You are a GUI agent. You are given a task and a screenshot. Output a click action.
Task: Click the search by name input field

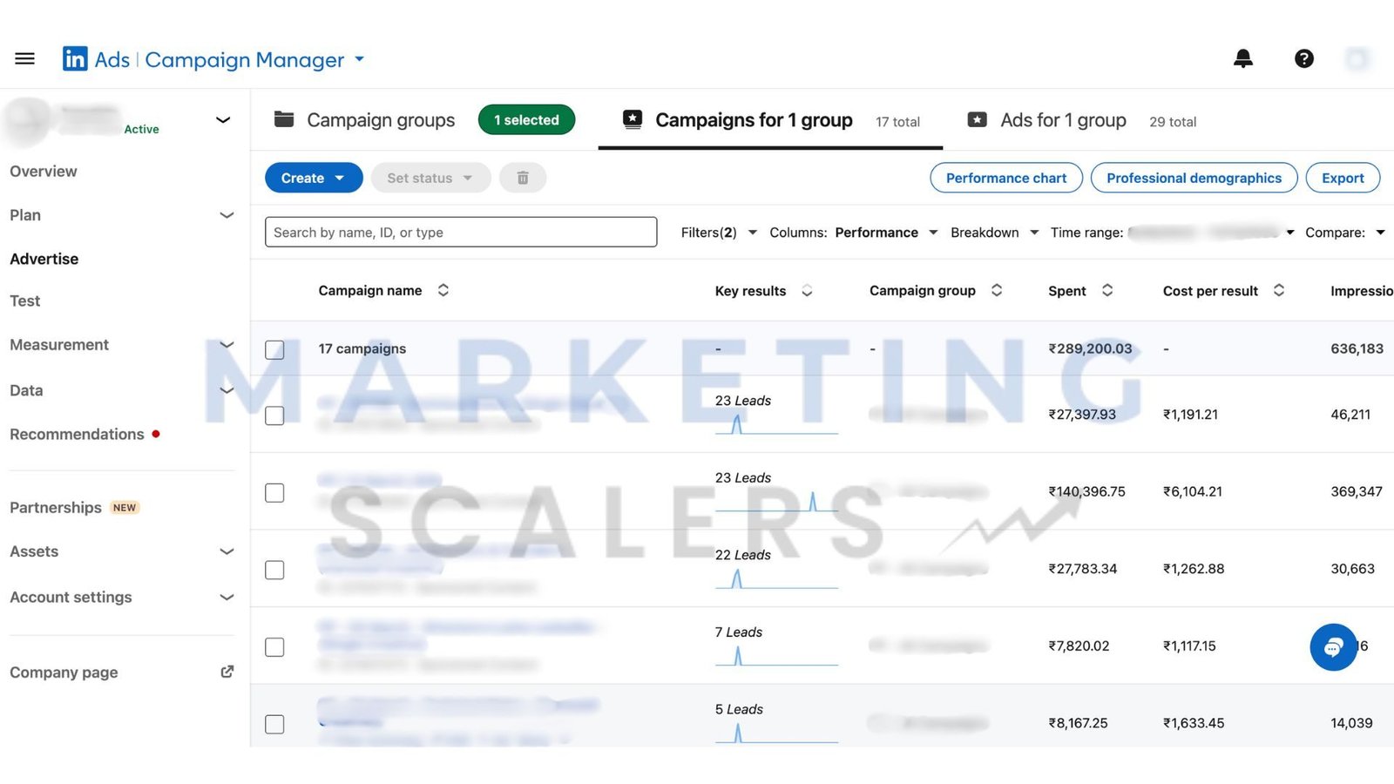[x=460, y=232]
